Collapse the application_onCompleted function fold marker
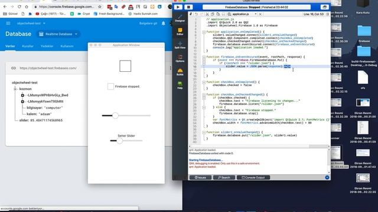 coord(204,32)
